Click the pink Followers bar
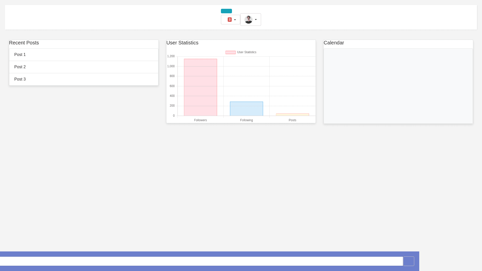 coord(200,87)
